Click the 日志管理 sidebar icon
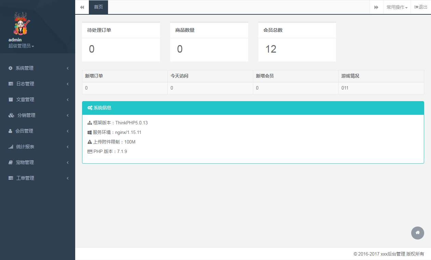This screenshot has width=431, height=260. (x=11, y=84)
